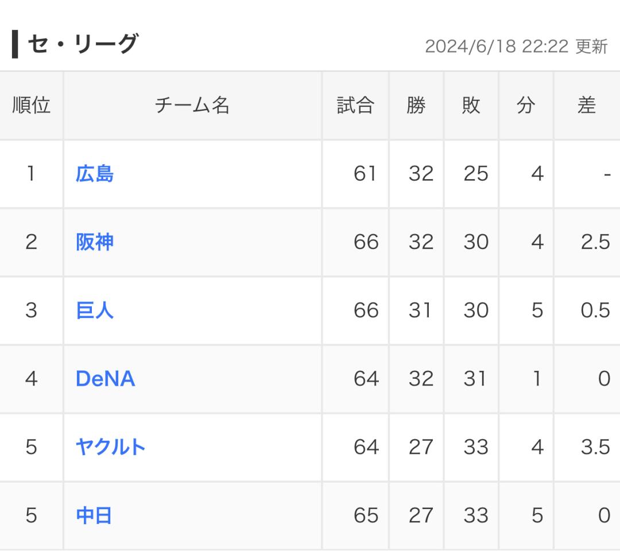Click the 順位 column header
Image resolution: width=620 pixels, height=555 pixels.
(x=31, y=106)
